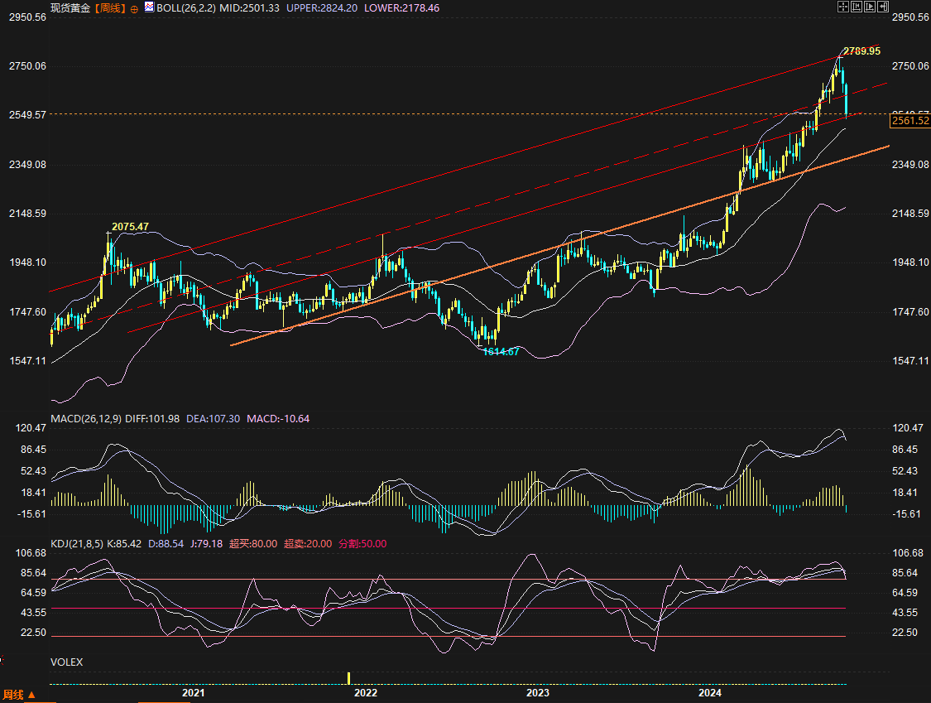This screenshot has height=703, width=931.
Task: Click the crosshair cursor icon at top right
Action: [x=843, y=7]
